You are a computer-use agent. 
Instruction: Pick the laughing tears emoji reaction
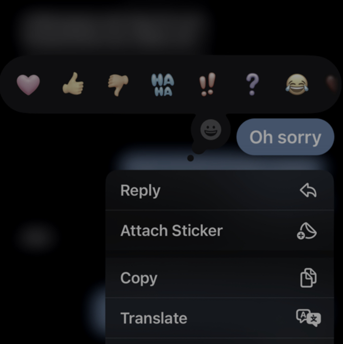point(297,85)
